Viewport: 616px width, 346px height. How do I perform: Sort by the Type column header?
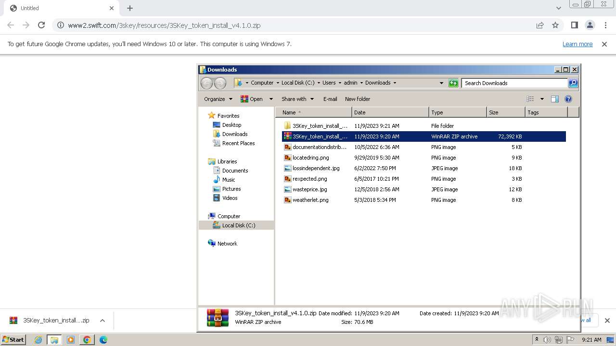pos(458,112)
